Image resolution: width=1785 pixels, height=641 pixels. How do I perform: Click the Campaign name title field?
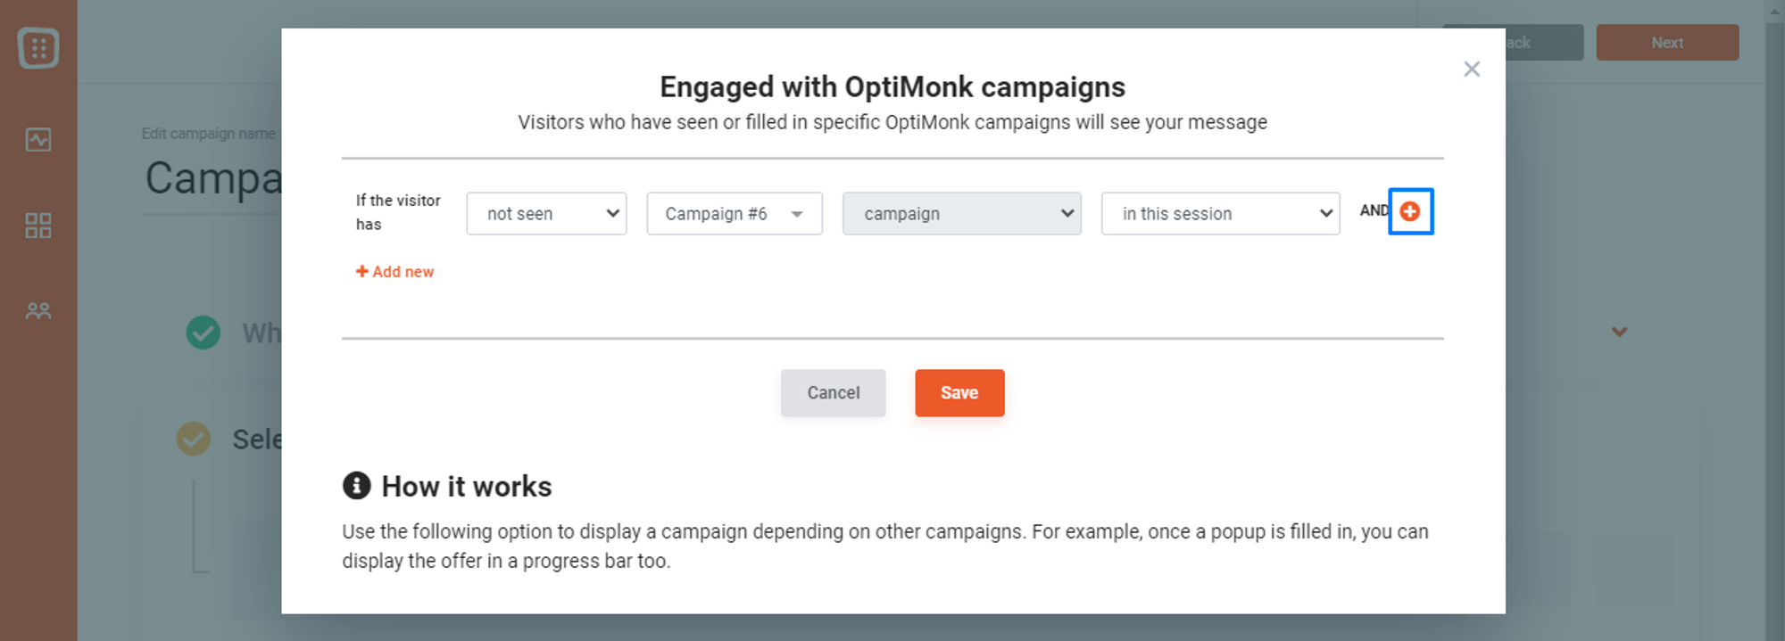(x=213, y=178)
